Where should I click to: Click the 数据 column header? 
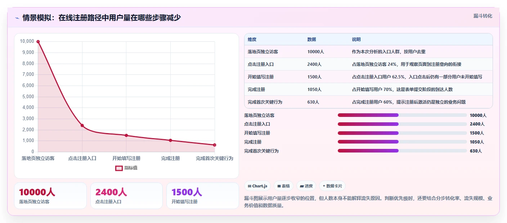(312, 40)
